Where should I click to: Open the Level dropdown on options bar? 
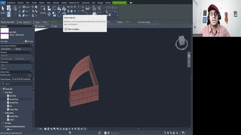[27, 22]
